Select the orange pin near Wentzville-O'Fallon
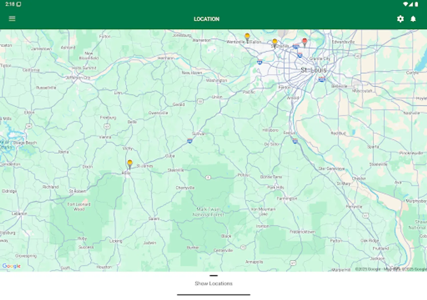This screenshot has height=300, width=427. click(x=247, y=35)
